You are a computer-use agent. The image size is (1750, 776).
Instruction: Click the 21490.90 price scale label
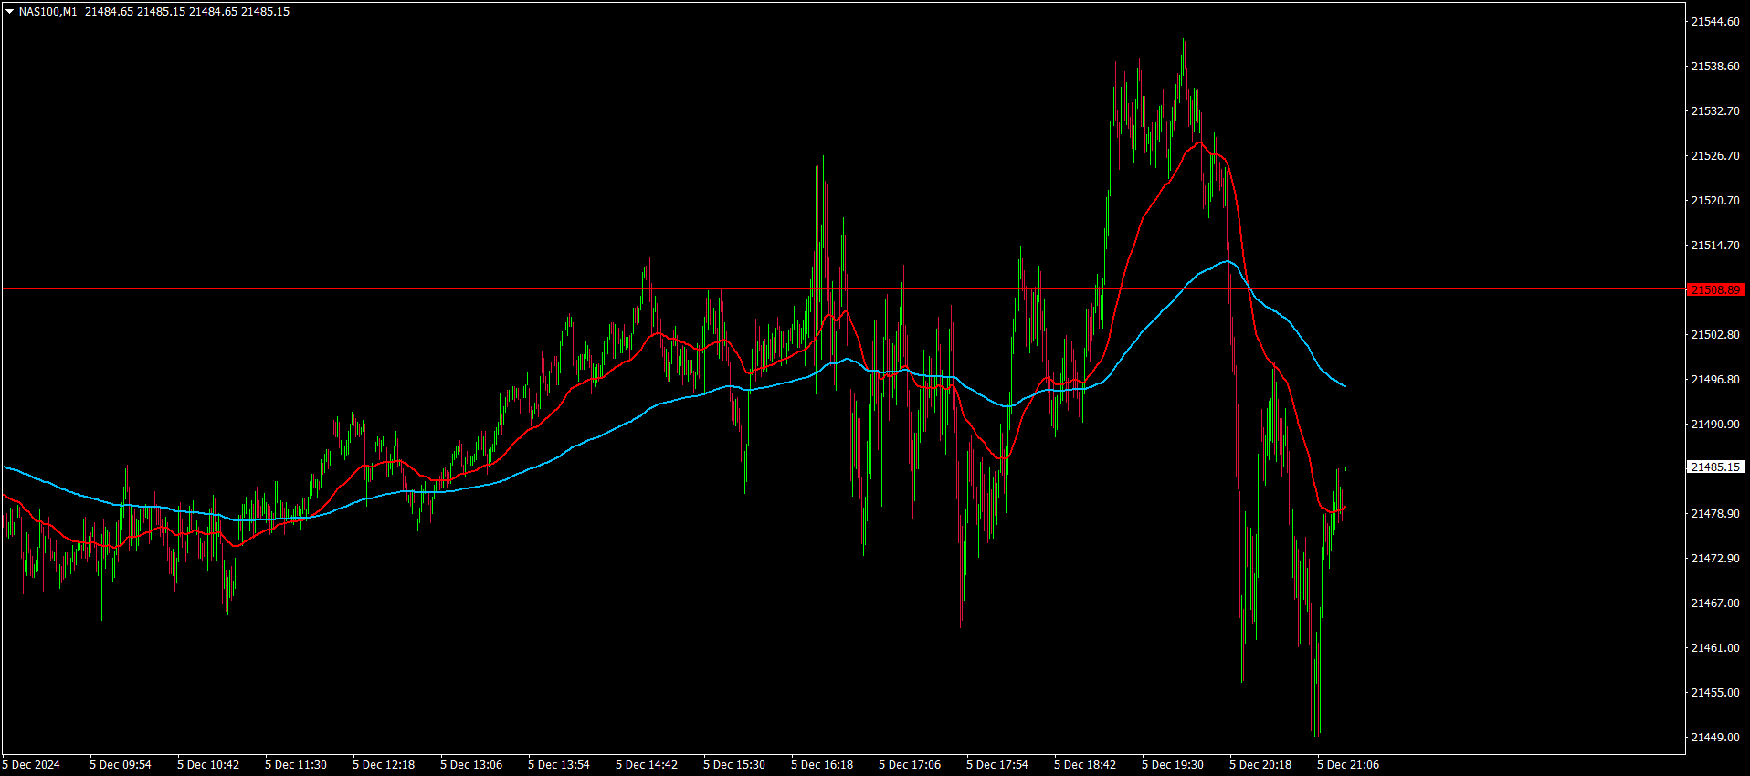coord(1715,425)
